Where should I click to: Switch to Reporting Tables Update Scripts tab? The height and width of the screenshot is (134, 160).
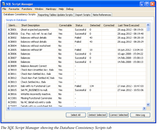55,15
